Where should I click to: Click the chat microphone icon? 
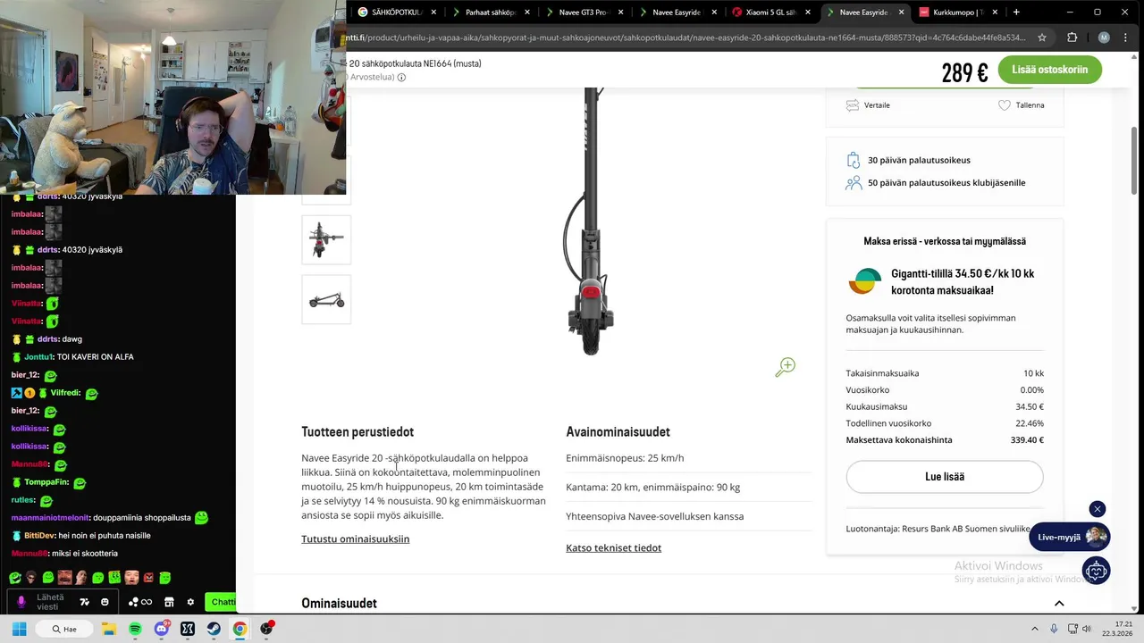click(x=21, y=602)
